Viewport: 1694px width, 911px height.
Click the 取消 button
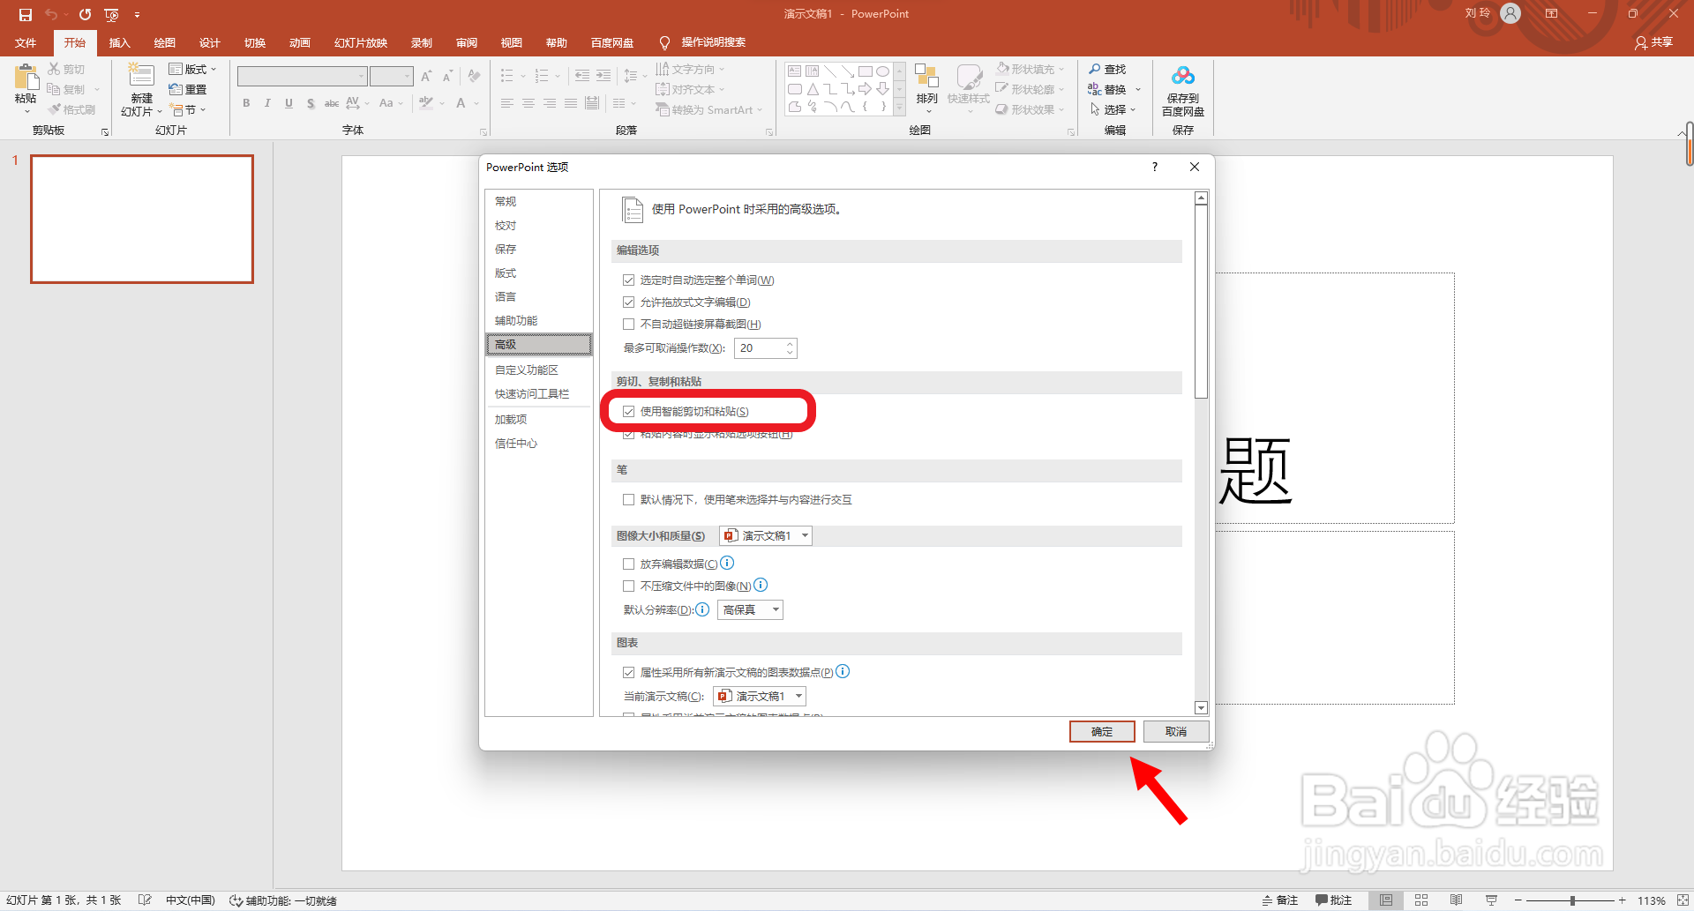pos(1176,731)
